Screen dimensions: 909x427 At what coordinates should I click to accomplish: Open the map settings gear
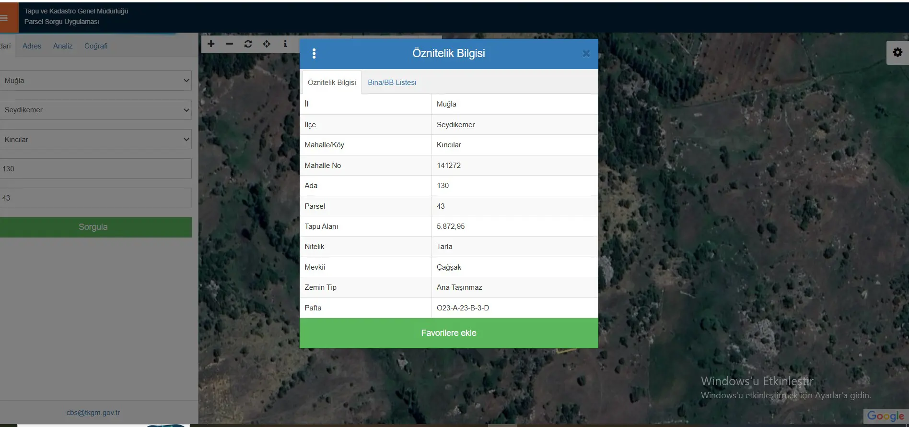(897, 52)
